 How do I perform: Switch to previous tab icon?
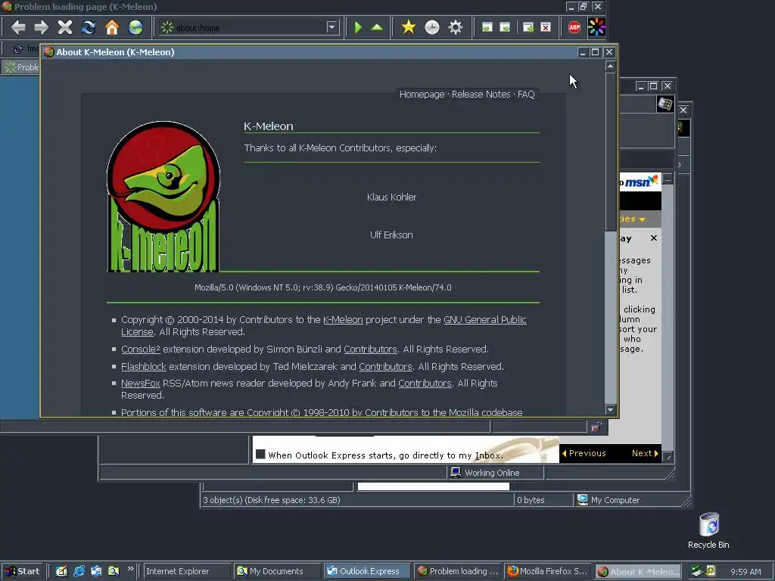487,27
